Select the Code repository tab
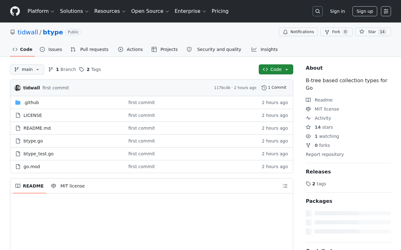Viewport: 401px width, 250px height. [23, 49]
